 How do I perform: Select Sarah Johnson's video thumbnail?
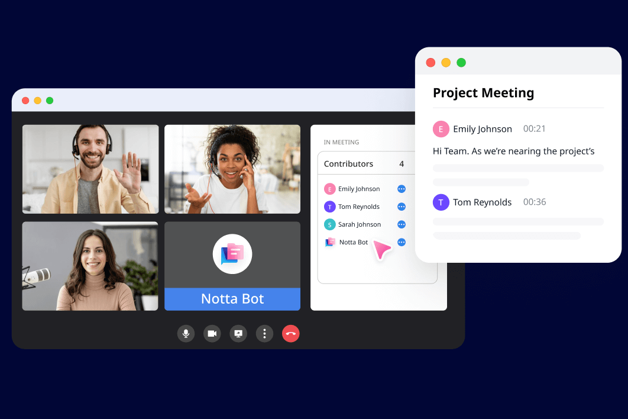point(90,266)
